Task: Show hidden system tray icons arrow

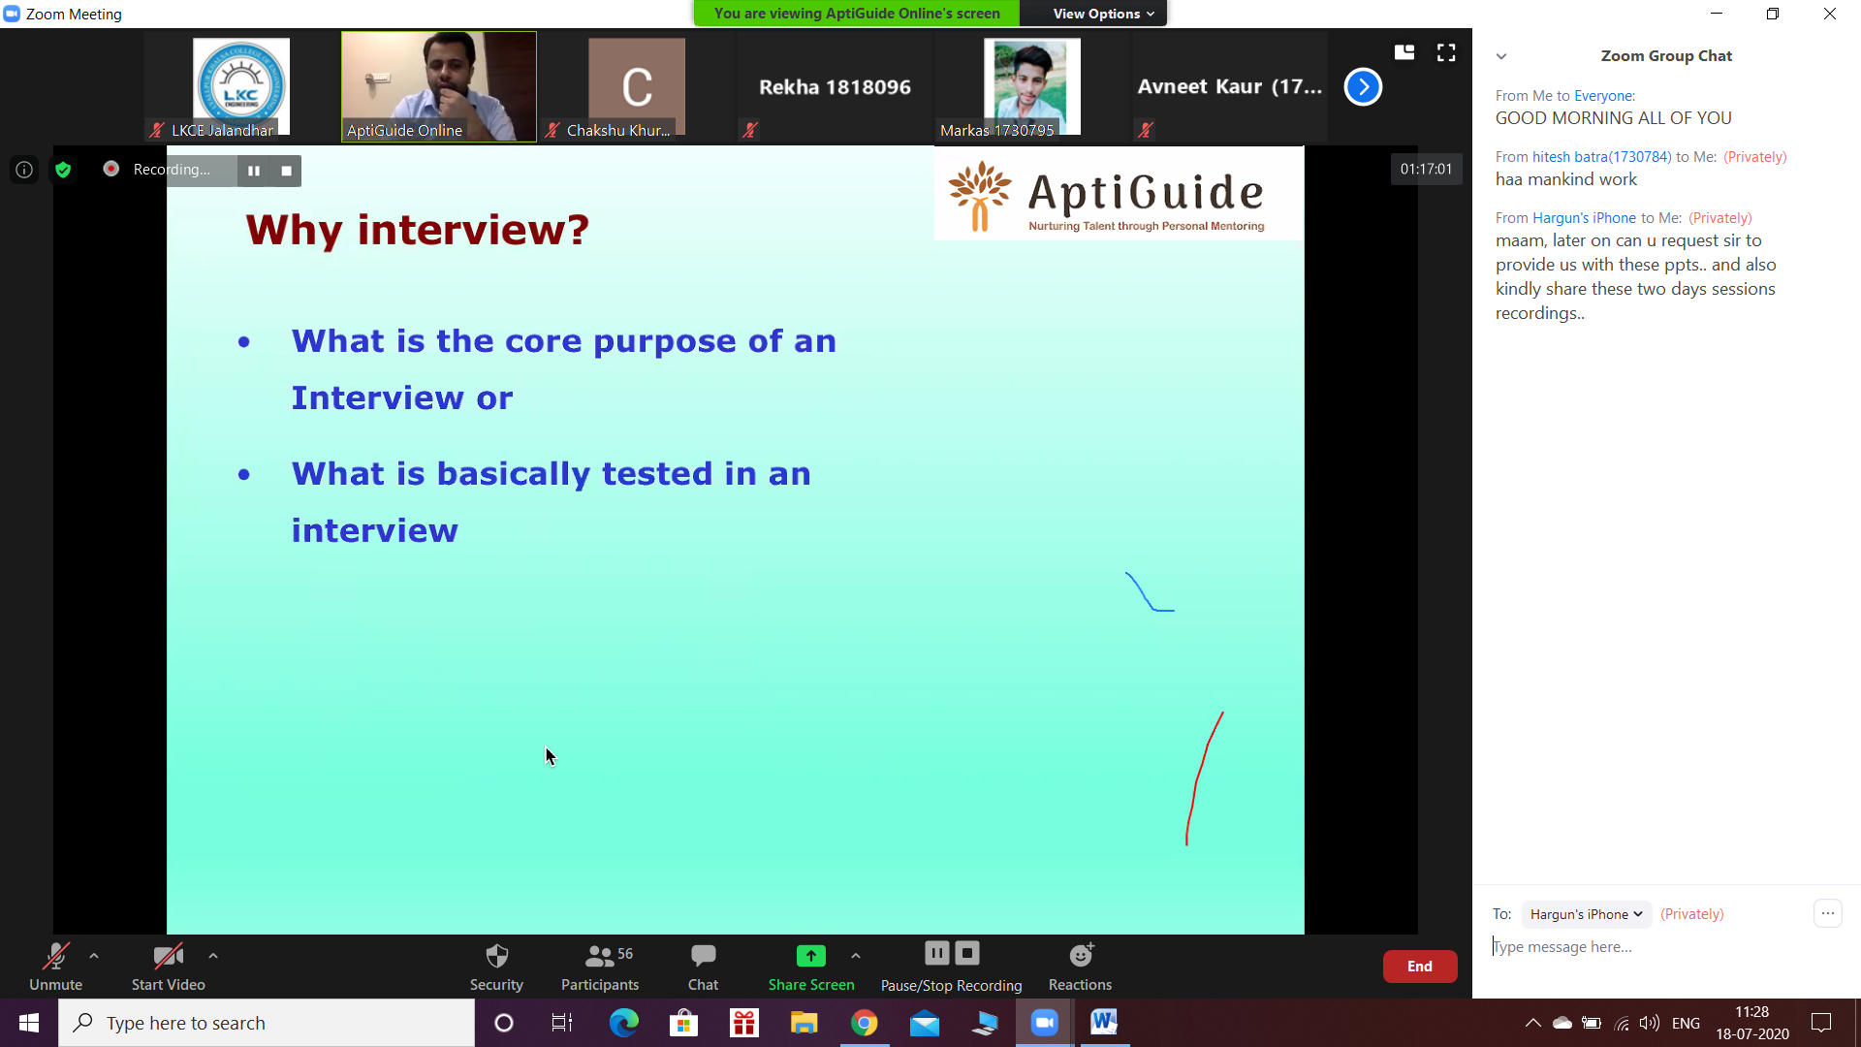Action: click(1532, 1023)
